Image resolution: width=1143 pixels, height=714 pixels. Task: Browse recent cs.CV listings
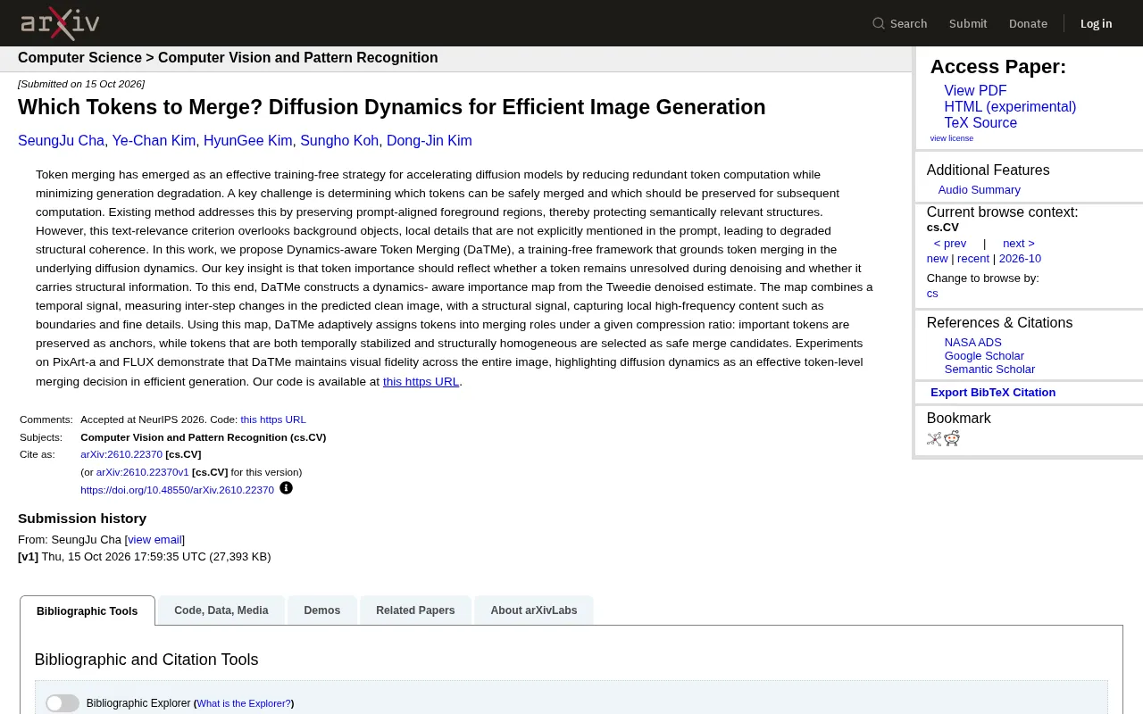[x=973, y=259]
